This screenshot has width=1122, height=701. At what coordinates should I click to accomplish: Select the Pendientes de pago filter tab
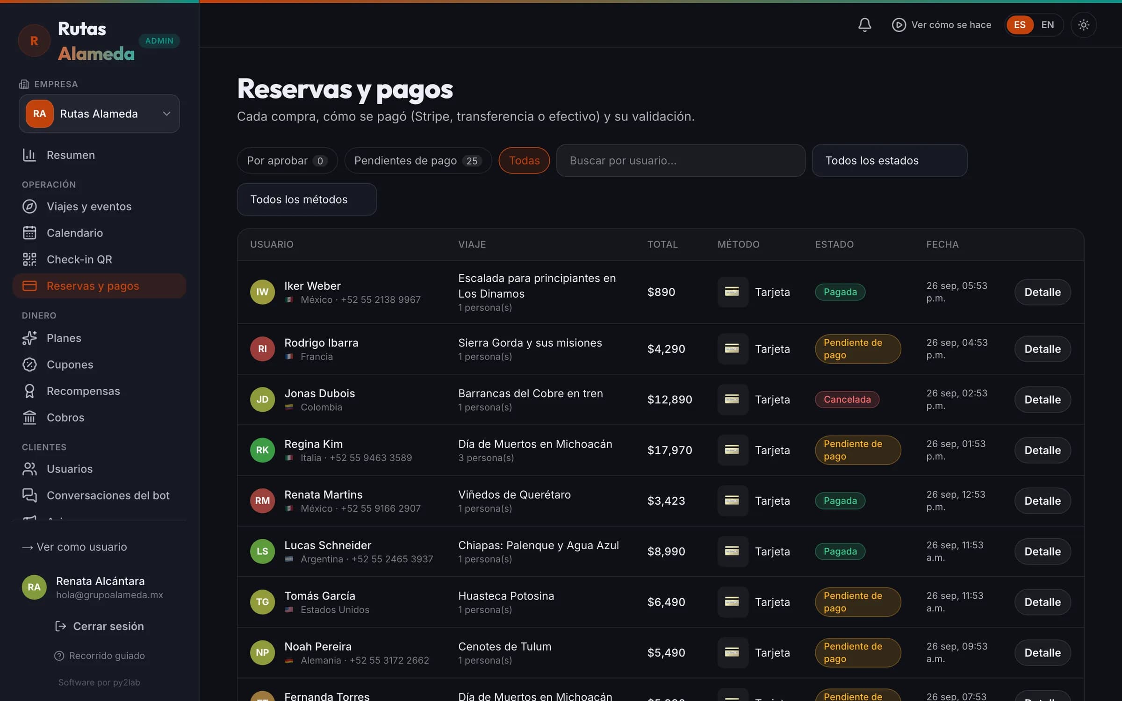point(418,160)
